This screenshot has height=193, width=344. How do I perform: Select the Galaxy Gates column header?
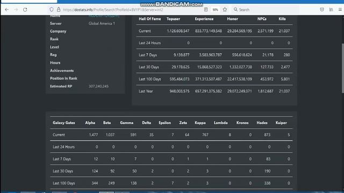click(x=63, y=123)
